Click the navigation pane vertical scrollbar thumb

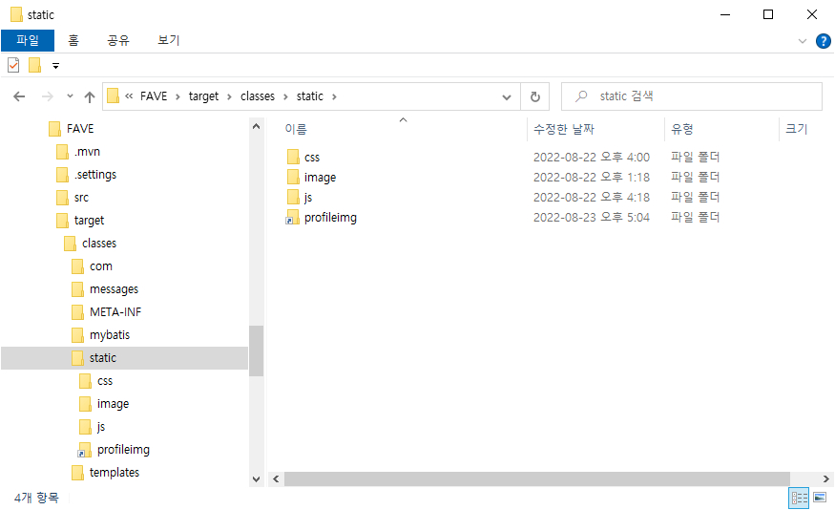click(256, 351)
